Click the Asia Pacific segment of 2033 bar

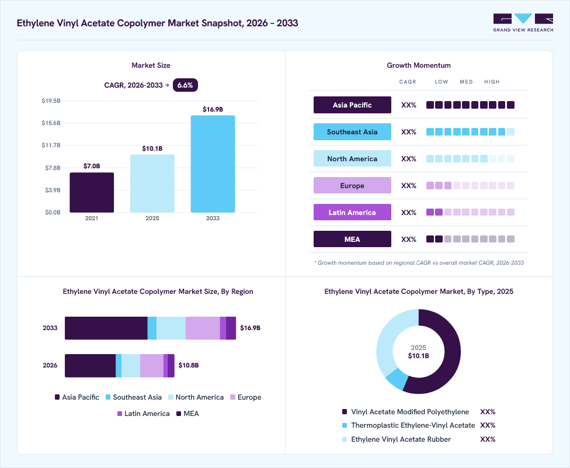(106, 328)
